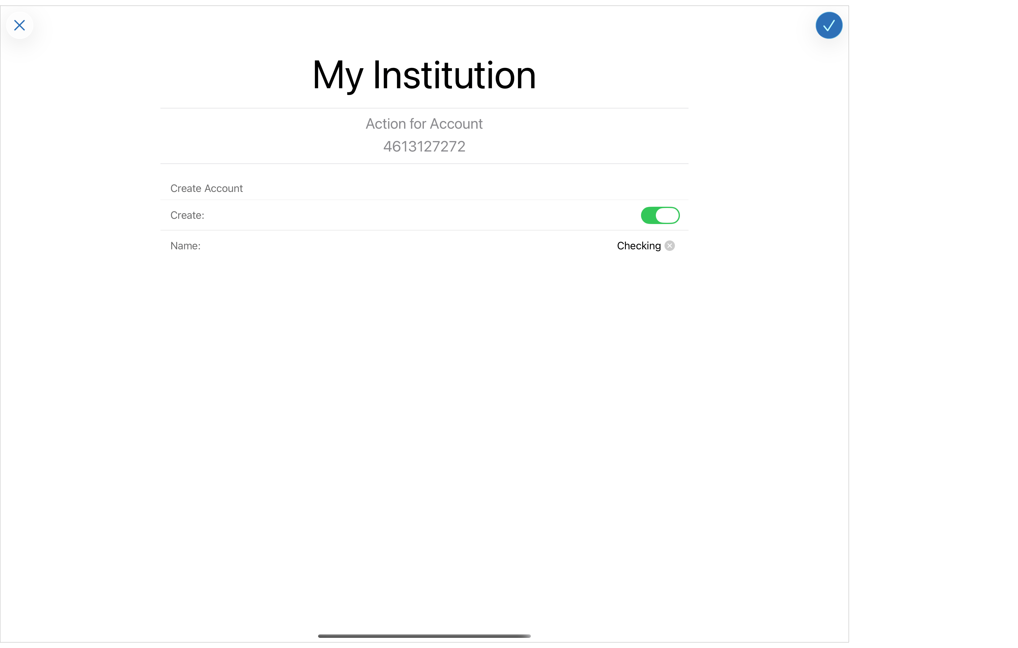Screen dimensions: 1018x648
Task: Click the close icon to abandon changes
Action: [20, 25]
